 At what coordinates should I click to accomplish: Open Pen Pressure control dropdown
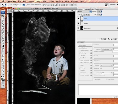[x=107, y=49]
